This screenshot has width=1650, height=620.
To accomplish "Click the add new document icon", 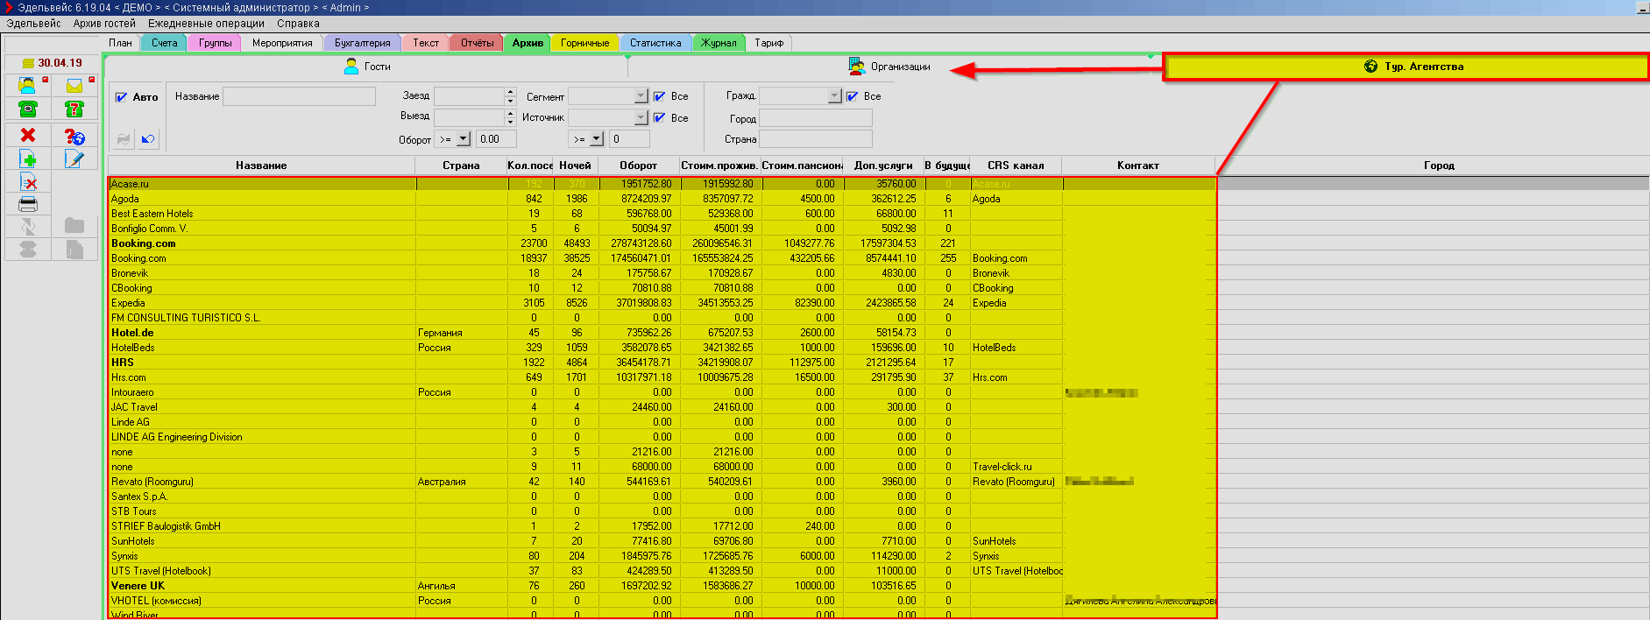I will point(28,159).
